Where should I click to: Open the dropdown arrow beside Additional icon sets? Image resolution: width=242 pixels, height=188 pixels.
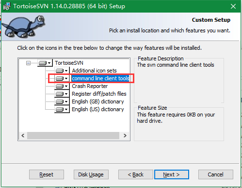pos(66,71)
